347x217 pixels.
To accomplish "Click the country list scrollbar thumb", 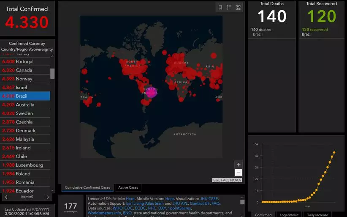I will pos(52,73).
